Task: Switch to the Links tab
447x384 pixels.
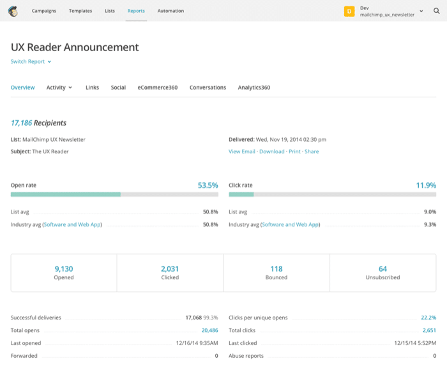Action: click(x=92, y=88)
